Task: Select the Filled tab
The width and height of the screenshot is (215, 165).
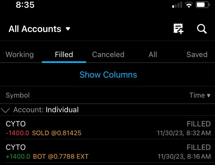Action: point(64,55)
